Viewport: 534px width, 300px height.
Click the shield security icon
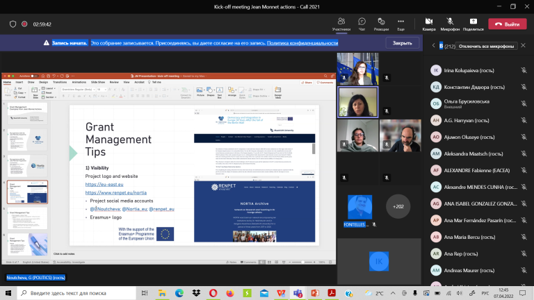point(13,24)
